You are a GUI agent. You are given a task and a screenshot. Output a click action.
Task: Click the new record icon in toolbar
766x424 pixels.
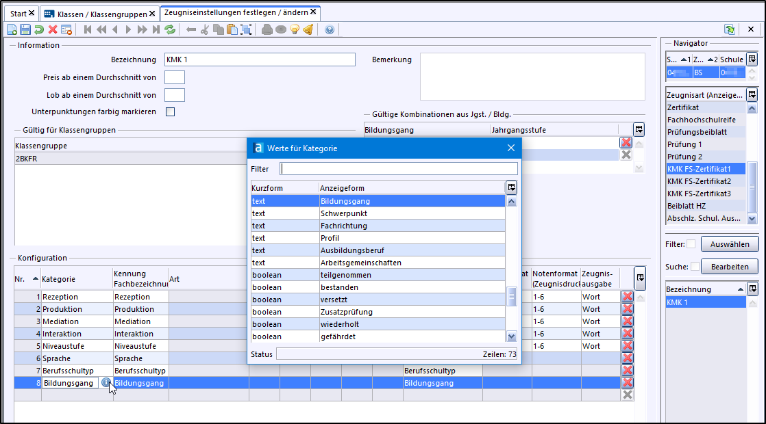click(x=12, y=29)
